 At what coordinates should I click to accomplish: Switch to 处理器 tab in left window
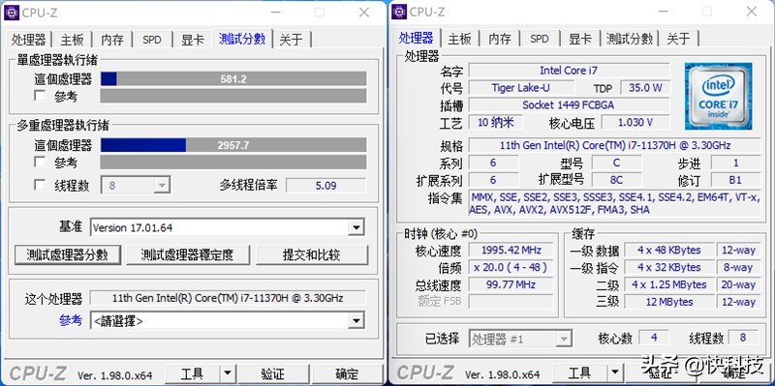[x=29, y=40]
